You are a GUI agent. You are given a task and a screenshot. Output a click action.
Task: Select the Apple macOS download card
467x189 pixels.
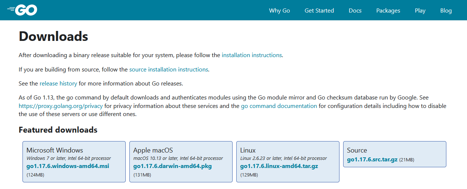153,150
